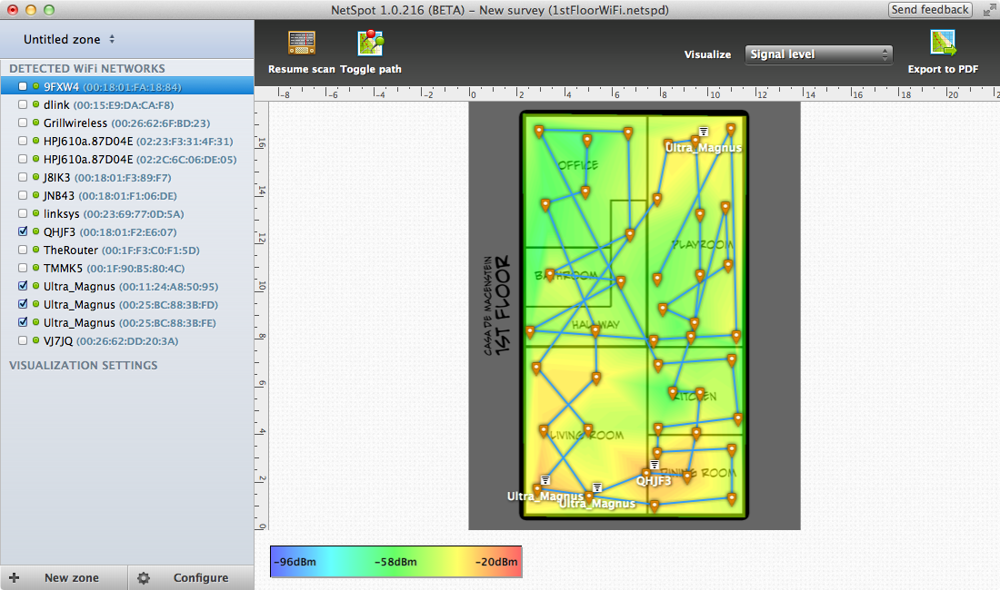Enable the 9FXW4 network checkbox
1000x590 pixels.
click(24, 87)
